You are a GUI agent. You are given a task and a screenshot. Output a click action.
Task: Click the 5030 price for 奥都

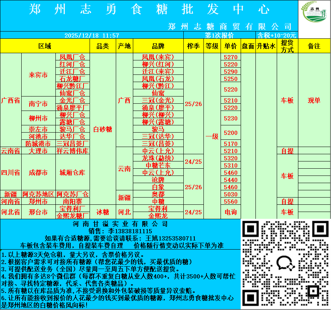pos(231,194)
